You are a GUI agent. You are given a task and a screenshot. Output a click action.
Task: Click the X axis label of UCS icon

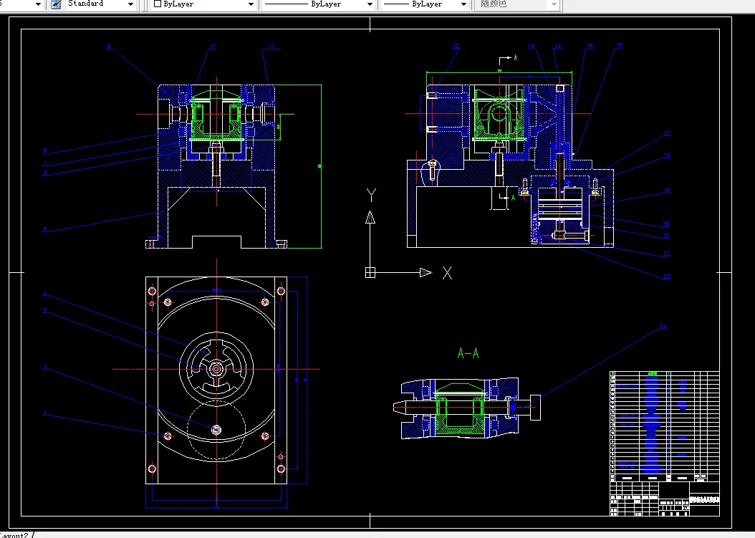(x=447, y=273)
